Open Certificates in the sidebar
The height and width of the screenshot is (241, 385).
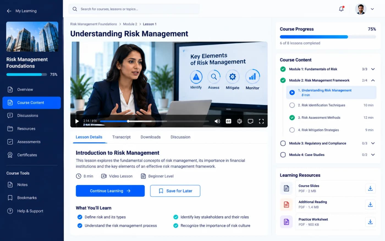[32, 155]
